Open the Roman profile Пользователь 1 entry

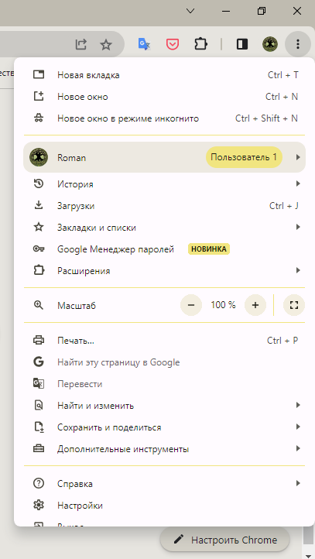164,157
